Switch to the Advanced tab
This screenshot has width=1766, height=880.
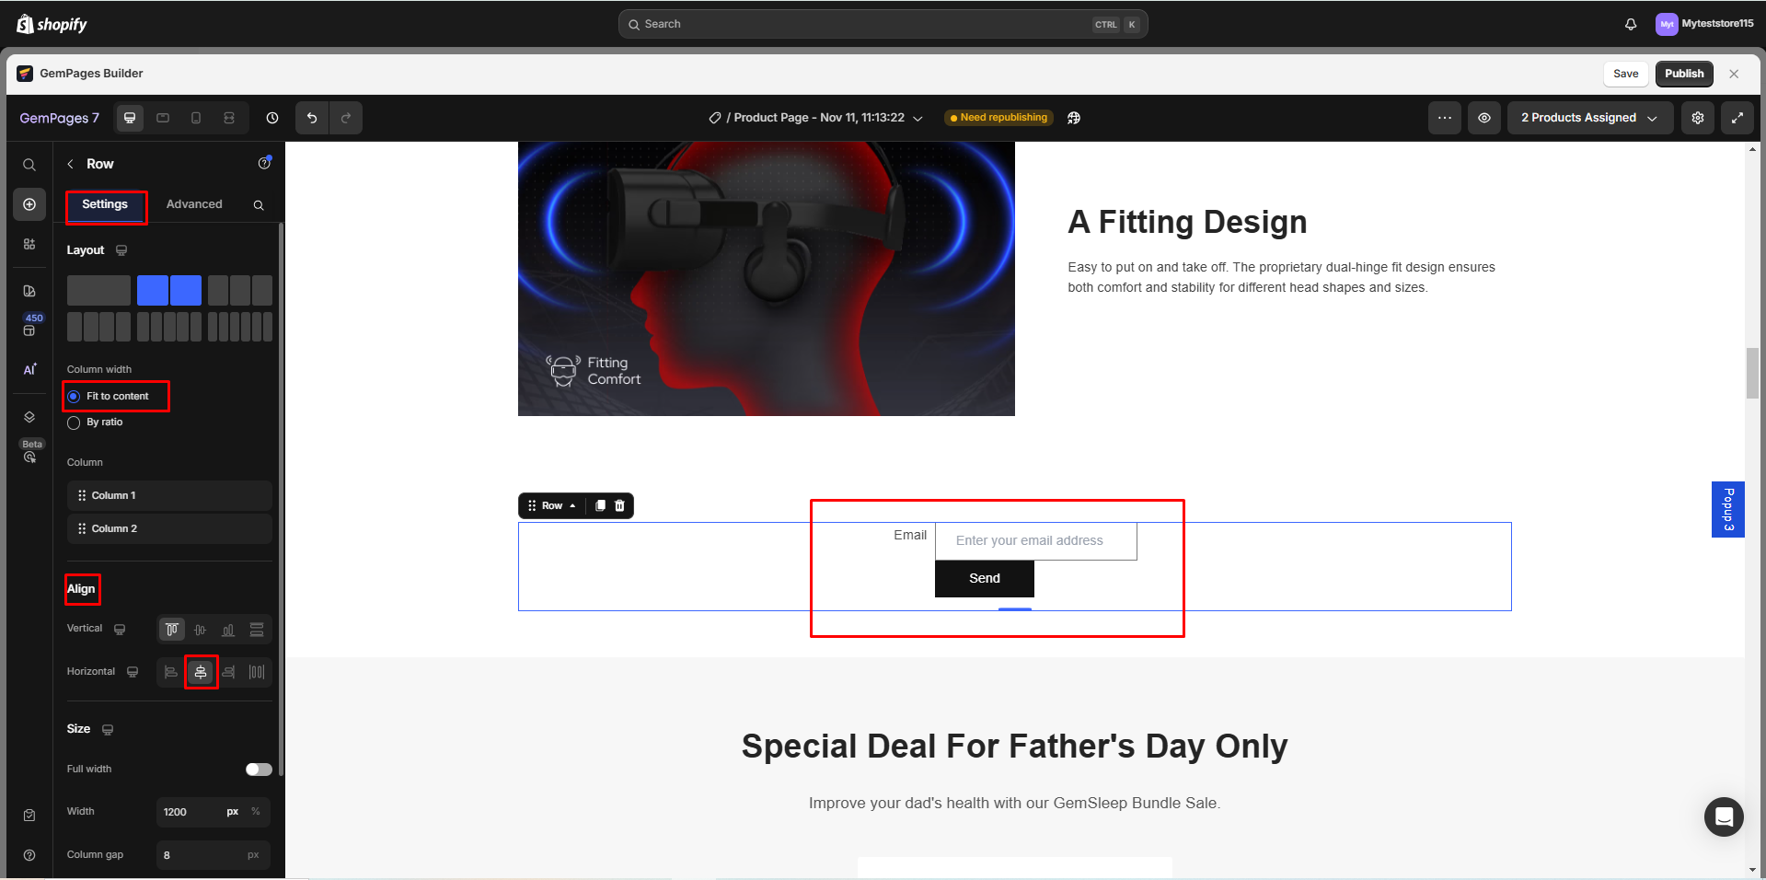(x=193, y=203)
